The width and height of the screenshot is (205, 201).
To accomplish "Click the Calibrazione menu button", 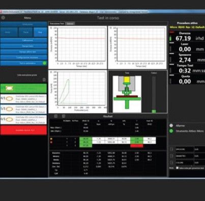I will 24,41.
